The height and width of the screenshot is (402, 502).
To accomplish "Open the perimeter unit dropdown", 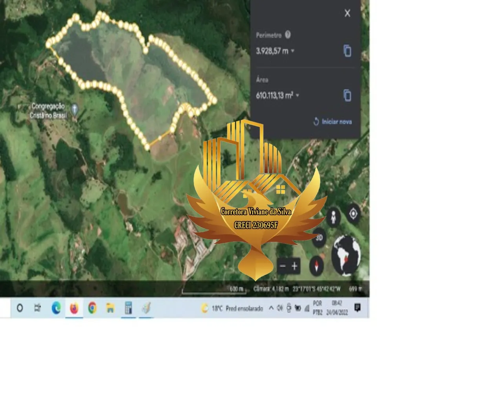I will [x=292, y=51].
